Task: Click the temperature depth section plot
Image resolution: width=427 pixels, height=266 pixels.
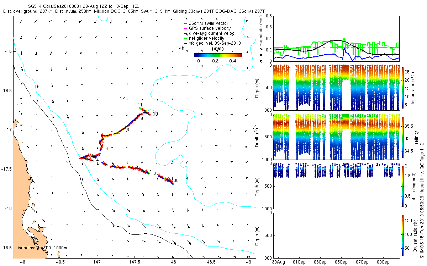Action: (336, 87)
